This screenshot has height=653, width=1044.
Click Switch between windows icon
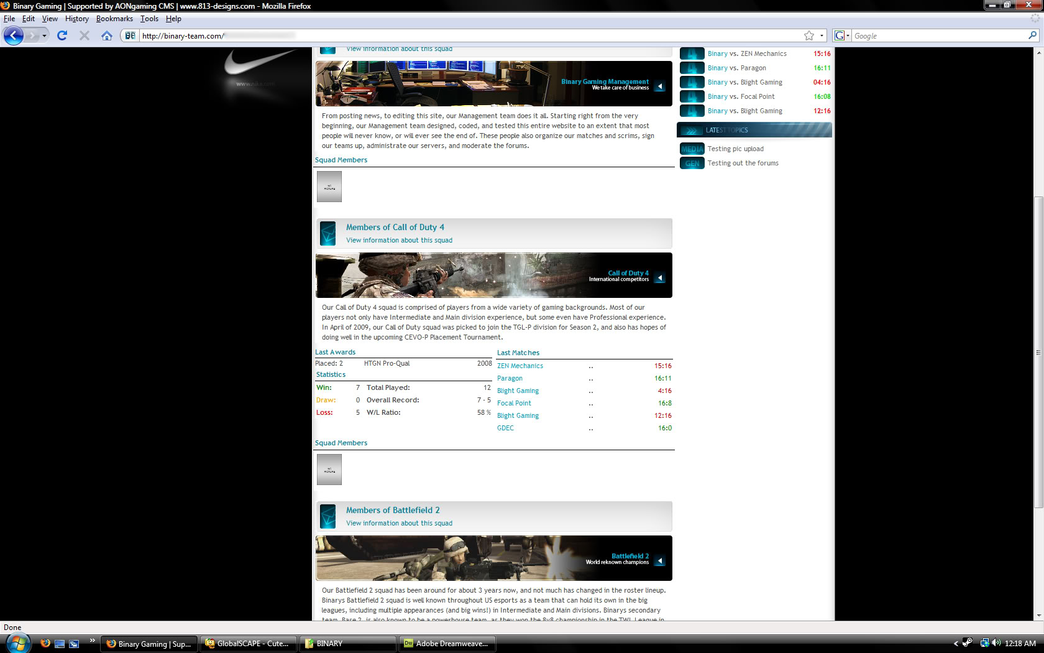tap(74, 644)
